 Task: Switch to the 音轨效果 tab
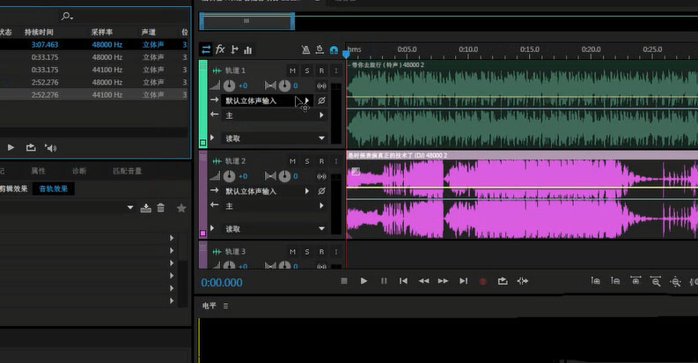pos(55,189)
